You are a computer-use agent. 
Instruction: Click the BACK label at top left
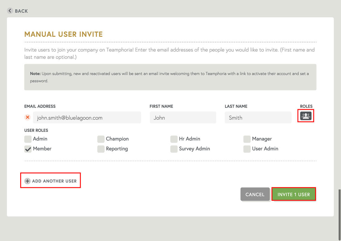21,11
